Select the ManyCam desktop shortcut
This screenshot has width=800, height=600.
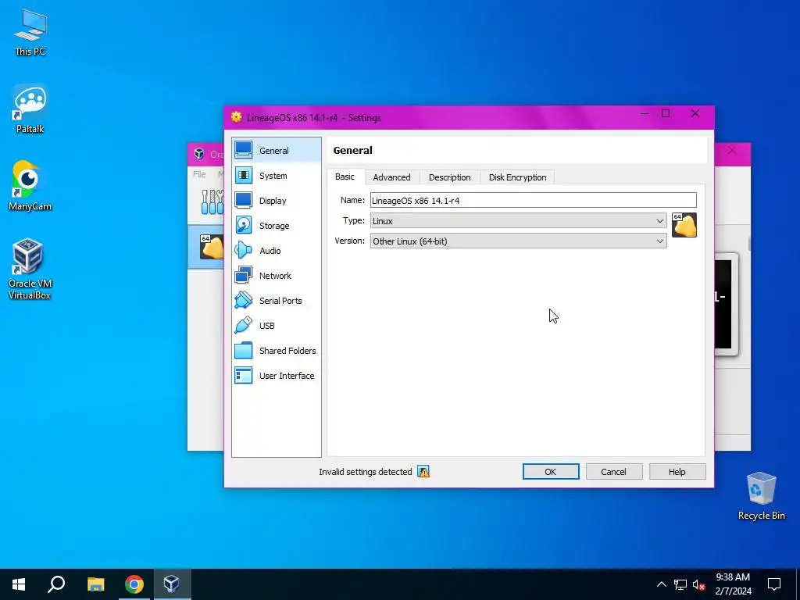30,186
